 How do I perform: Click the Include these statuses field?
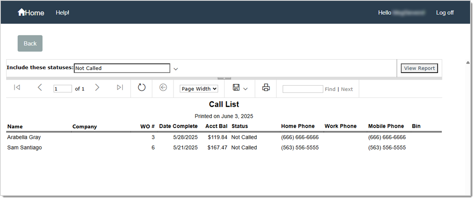pos(122,68)
